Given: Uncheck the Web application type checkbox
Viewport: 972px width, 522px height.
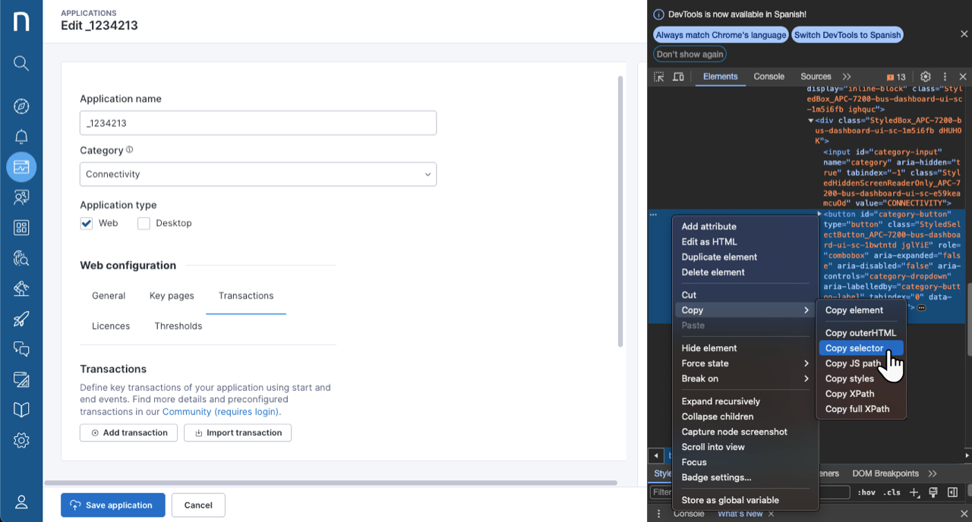Looking at the screenshot, I should (87, 223).
